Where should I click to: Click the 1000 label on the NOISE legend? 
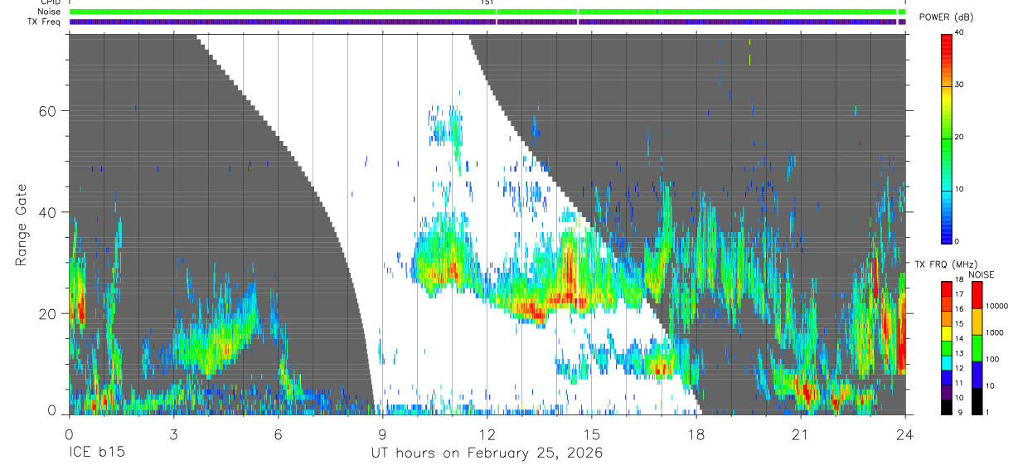click(x=994, y=332)
